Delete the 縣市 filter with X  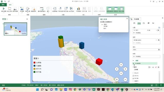pos(159,67)
